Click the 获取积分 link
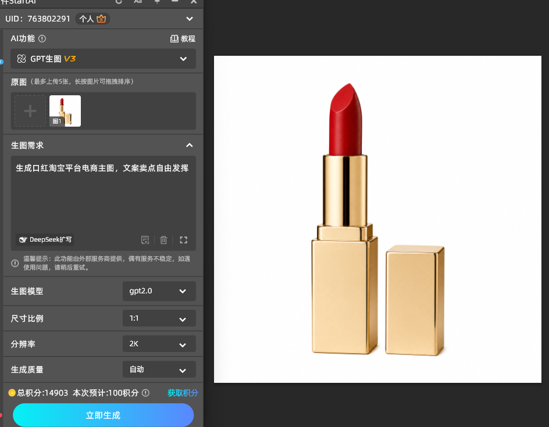The image size is (549, 427). 183,393
